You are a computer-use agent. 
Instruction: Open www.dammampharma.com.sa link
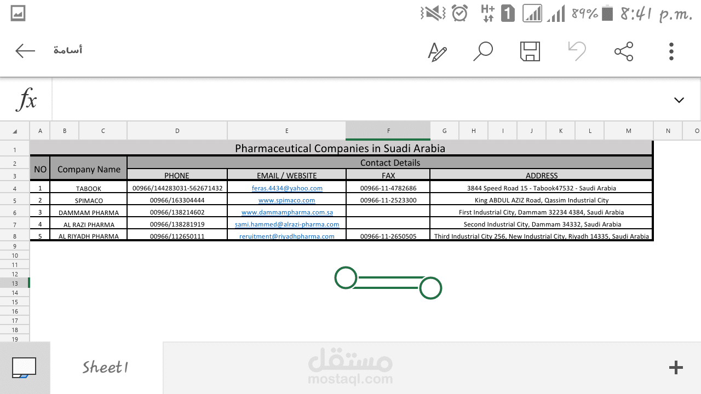287,212
